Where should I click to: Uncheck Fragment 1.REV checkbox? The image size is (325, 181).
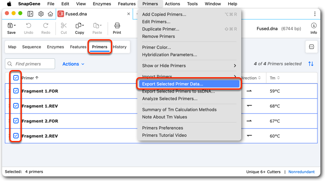click(16, 106)
